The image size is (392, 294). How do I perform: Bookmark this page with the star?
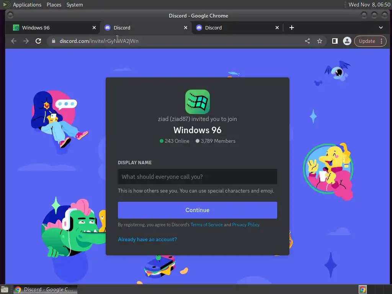click(320, 41)
